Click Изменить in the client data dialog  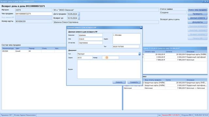coord(119,82)
